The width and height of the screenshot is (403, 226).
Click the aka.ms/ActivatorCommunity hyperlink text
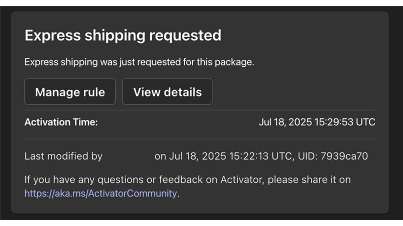100,193
